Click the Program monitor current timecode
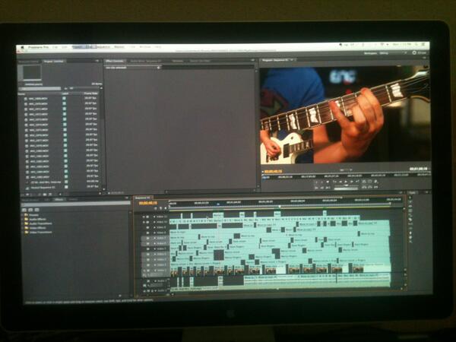 (274, 171)
